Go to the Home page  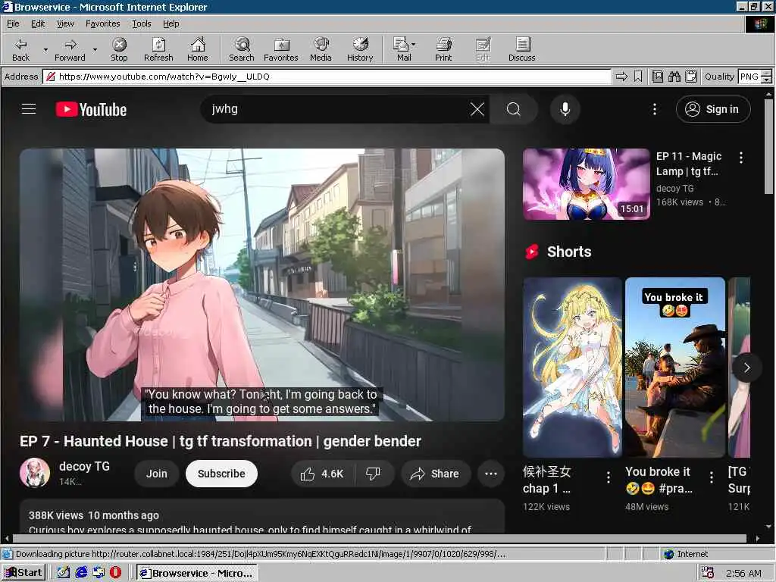coord(198,49)
